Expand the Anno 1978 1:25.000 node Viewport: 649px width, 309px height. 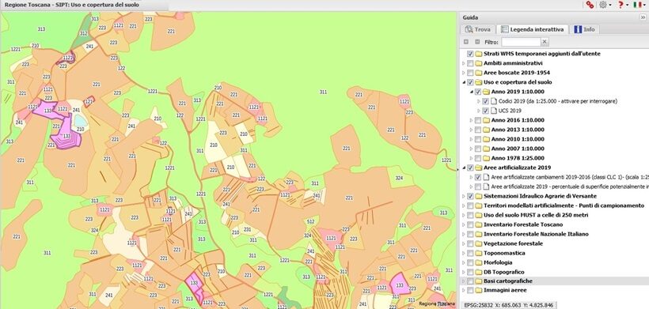coord(471,158)
